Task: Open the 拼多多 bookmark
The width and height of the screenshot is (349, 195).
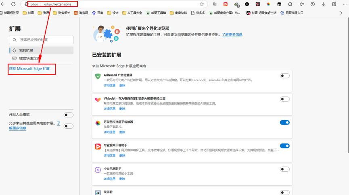Action: (x=198, y=13)
